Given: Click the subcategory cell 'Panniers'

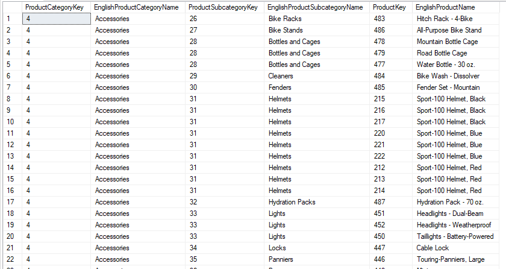Looking at the screenshot, I should (317, 259).
